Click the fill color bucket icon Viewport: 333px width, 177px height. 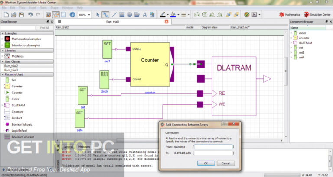tap(173, 15)
